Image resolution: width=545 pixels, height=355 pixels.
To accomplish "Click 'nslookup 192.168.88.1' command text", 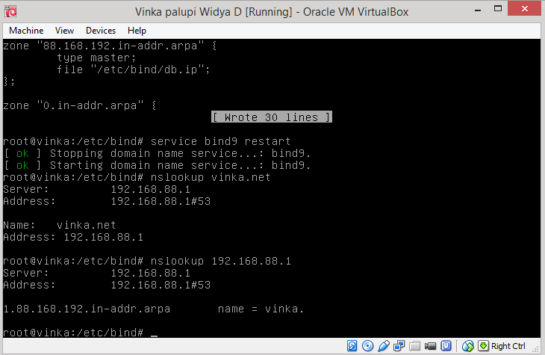I will coord(220,261).
